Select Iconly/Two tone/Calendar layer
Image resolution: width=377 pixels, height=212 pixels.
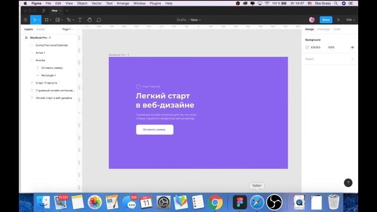click(x=52, y=45)
